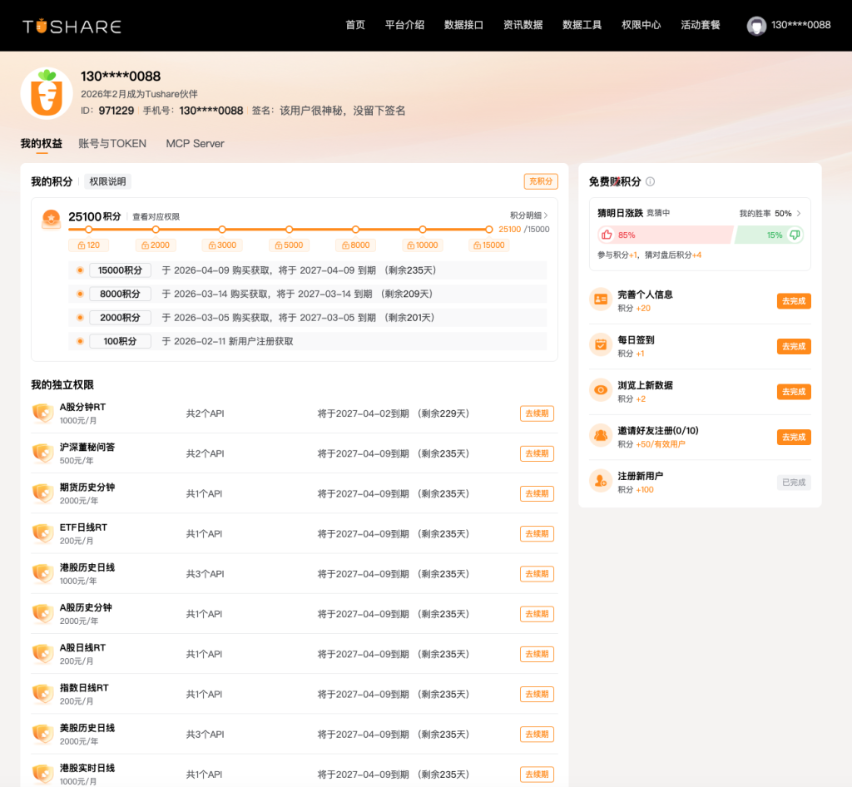Screen dimensions: 852x787
Task: Click the 注册新用户 person icon
Action: (x=601, y=481)
